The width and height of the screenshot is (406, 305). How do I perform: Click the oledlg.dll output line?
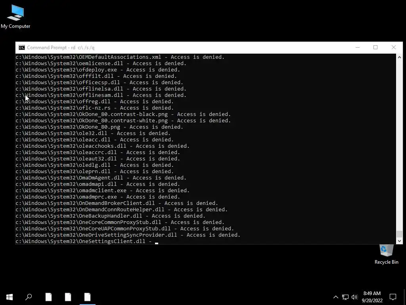click(94, 165)
